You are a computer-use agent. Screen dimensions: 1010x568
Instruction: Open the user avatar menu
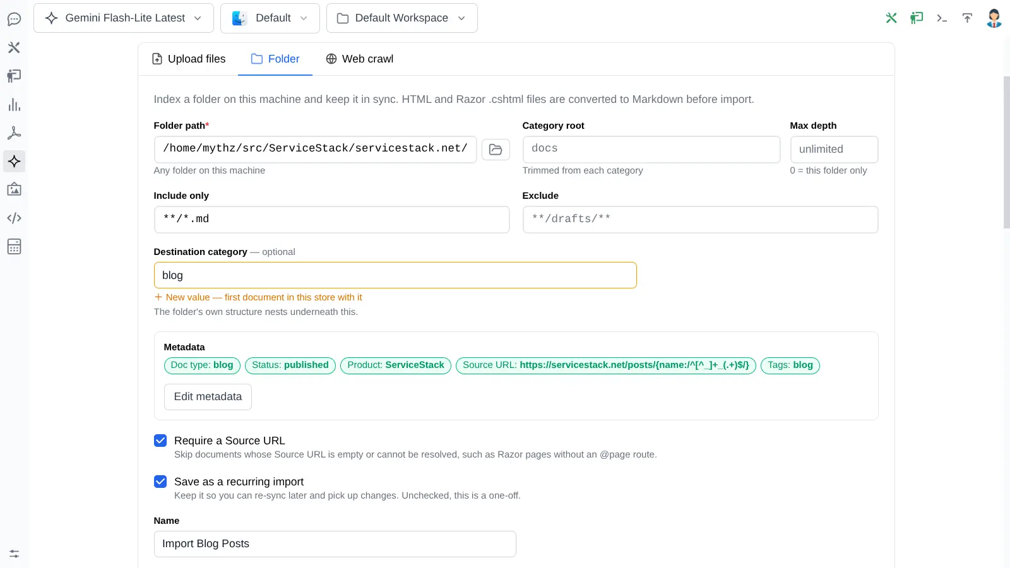[994, 18]
